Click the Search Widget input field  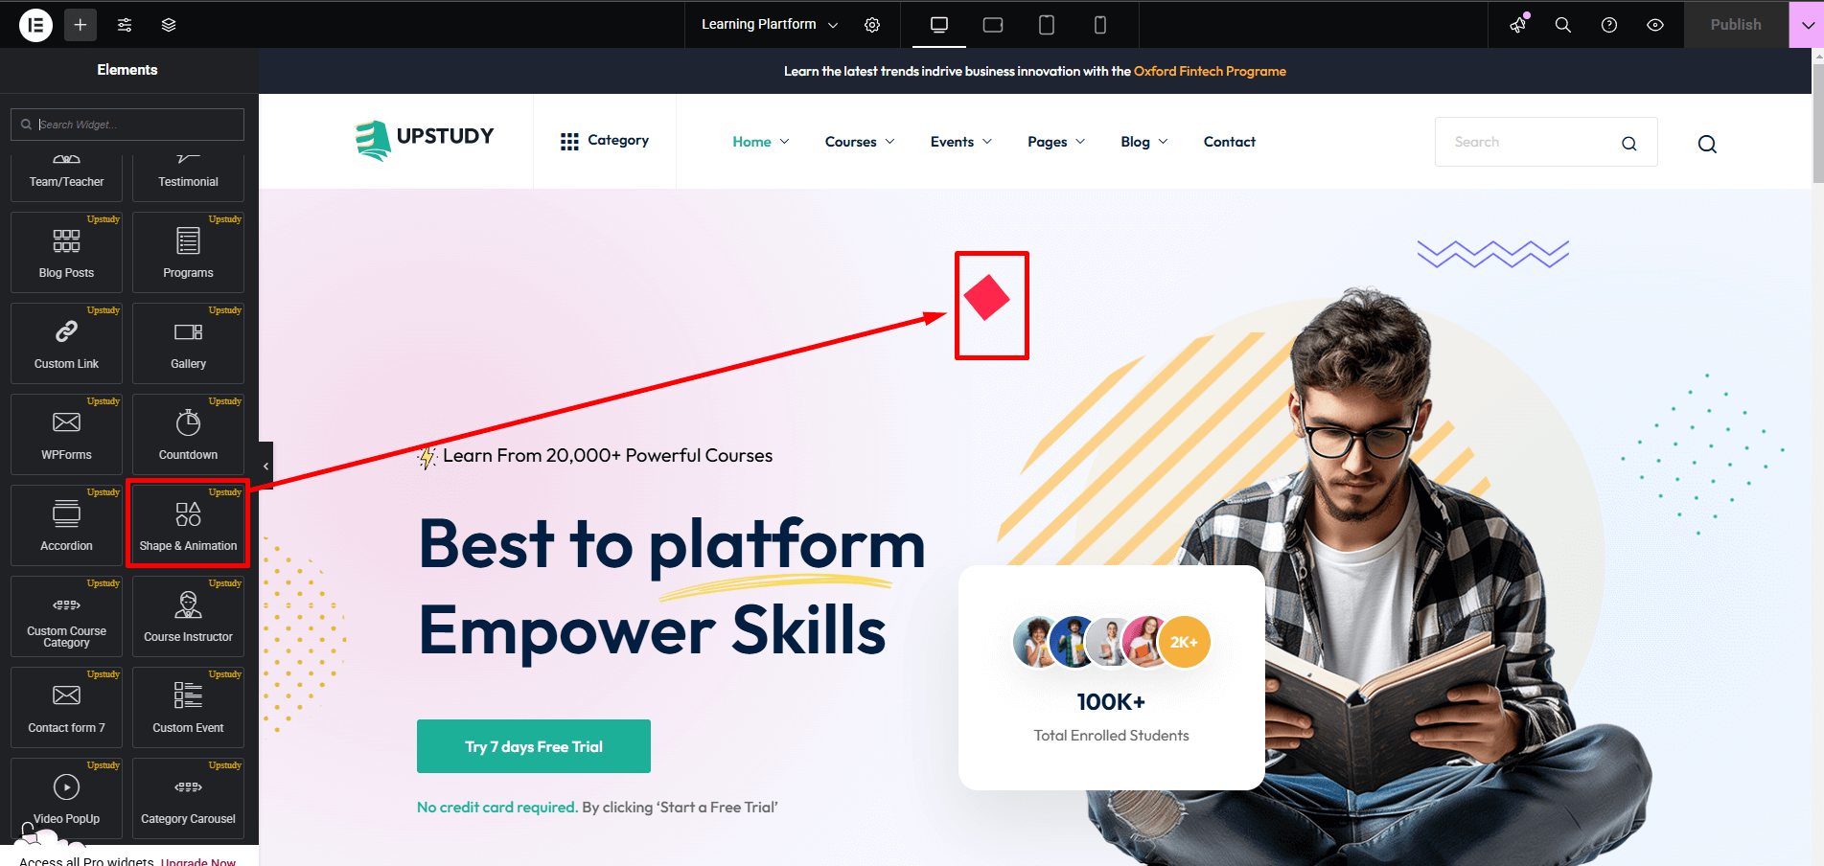(x=127, y=125)
